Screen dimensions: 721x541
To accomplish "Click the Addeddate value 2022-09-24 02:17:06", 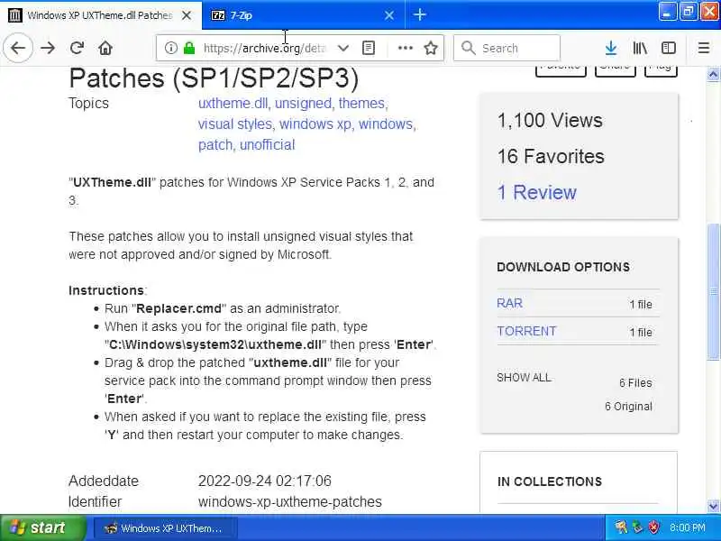I will 264,481.
